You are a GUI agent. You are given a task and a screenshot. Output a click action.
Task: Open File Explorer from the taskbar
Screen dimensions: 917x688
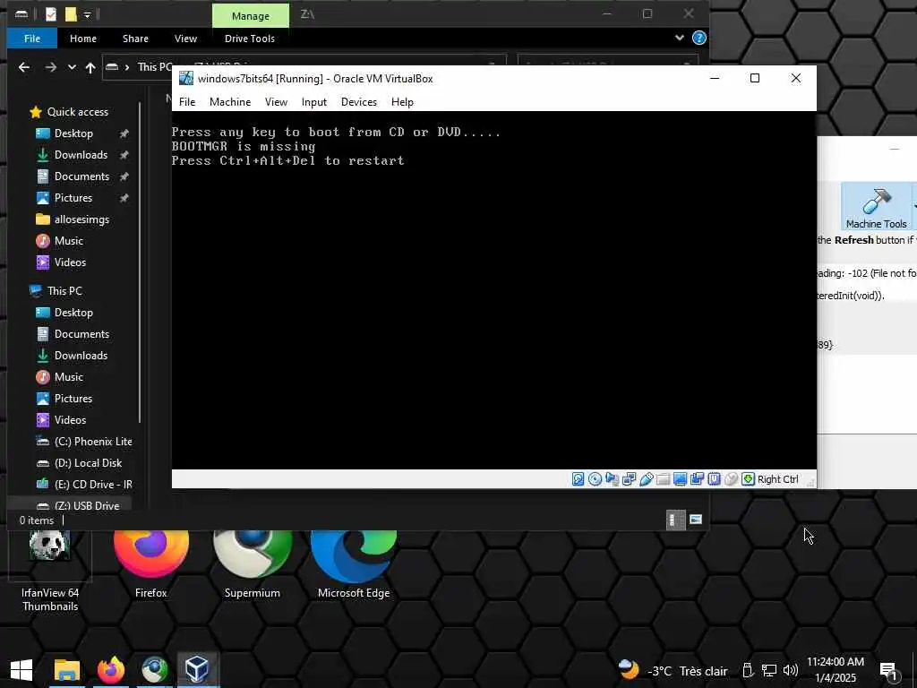66,670
